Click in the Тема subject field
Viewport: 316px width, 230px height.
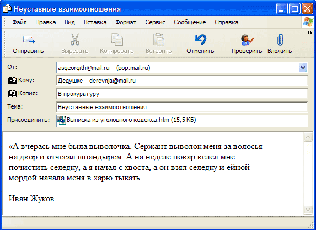(182, 107)
